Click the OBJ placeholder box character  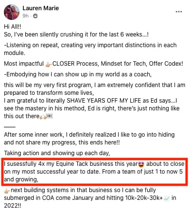click(x=49, y=116)
